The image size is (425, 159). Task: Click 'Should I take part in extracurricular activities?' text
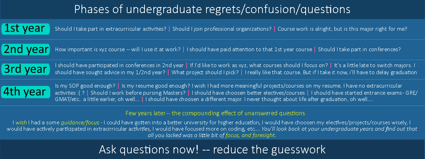tap(110, 29)
